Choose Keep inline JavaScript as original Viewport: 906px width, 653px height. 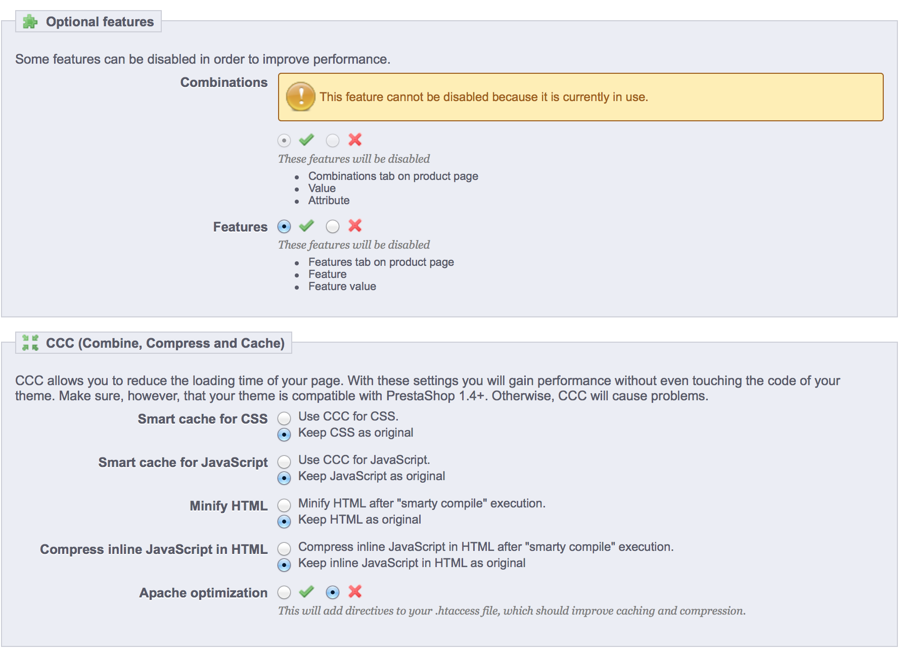(x=284, y=565)
